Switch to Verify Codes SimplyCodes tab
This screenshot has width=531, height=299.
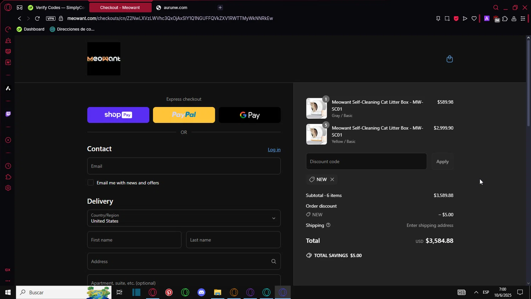pyautogui.click(x=57, y=7)
